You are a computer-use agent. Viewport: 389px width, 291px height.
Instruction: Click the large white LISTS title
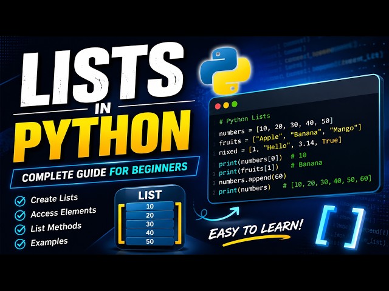(x=102, y=74)
